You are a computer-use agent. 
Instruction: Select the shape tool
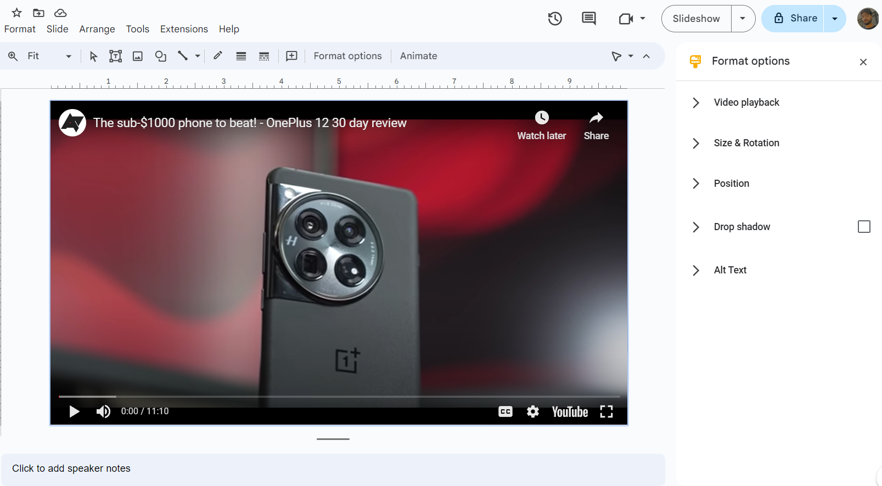click(160, 56)
